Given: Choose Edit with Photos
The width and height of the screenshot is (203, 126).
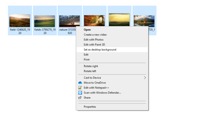Looking at the screenshot, I should 112,40.
